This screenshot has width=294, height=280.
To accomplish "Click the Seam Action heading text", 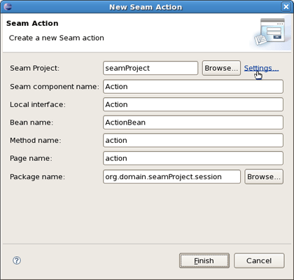I will pyautogui.click(x=32, y=23).
